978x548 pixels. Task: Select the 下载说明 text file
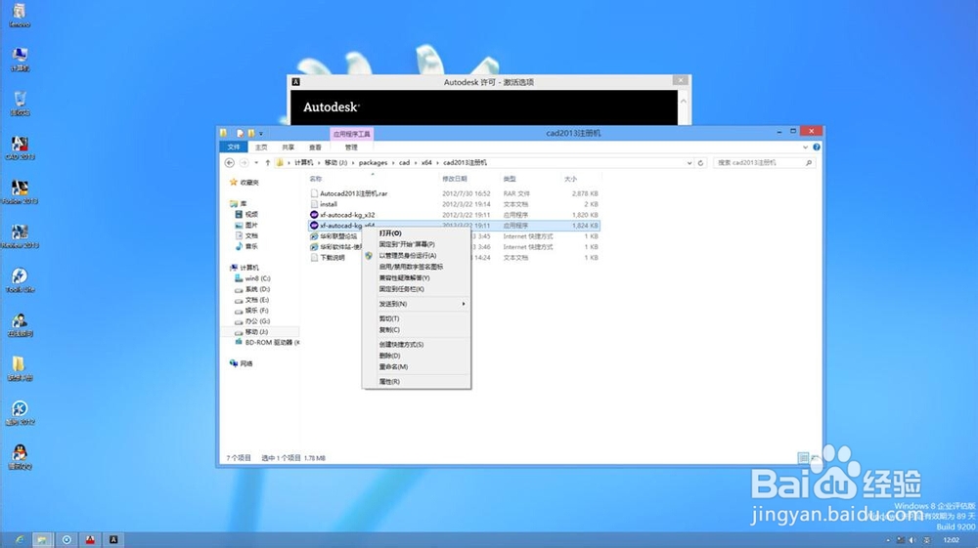pos(328,258)
